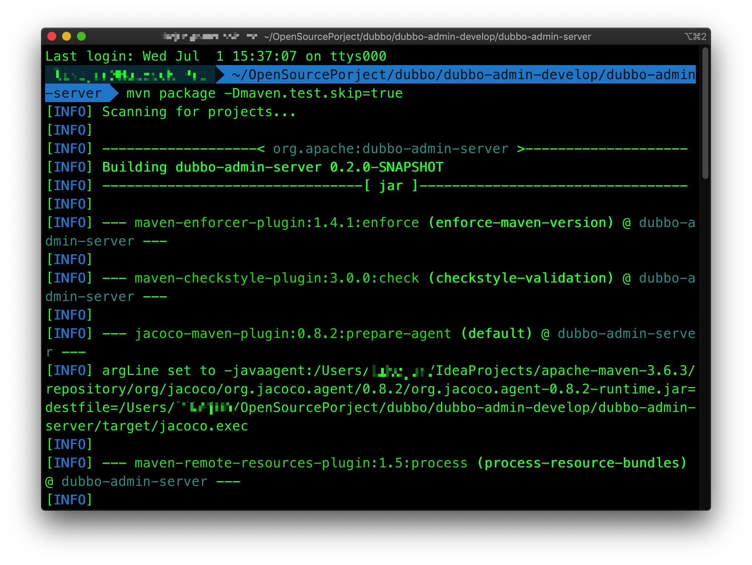This screenshot has height=565, width=752.
Task: Click the Last login line
Action: coord(216,56)
